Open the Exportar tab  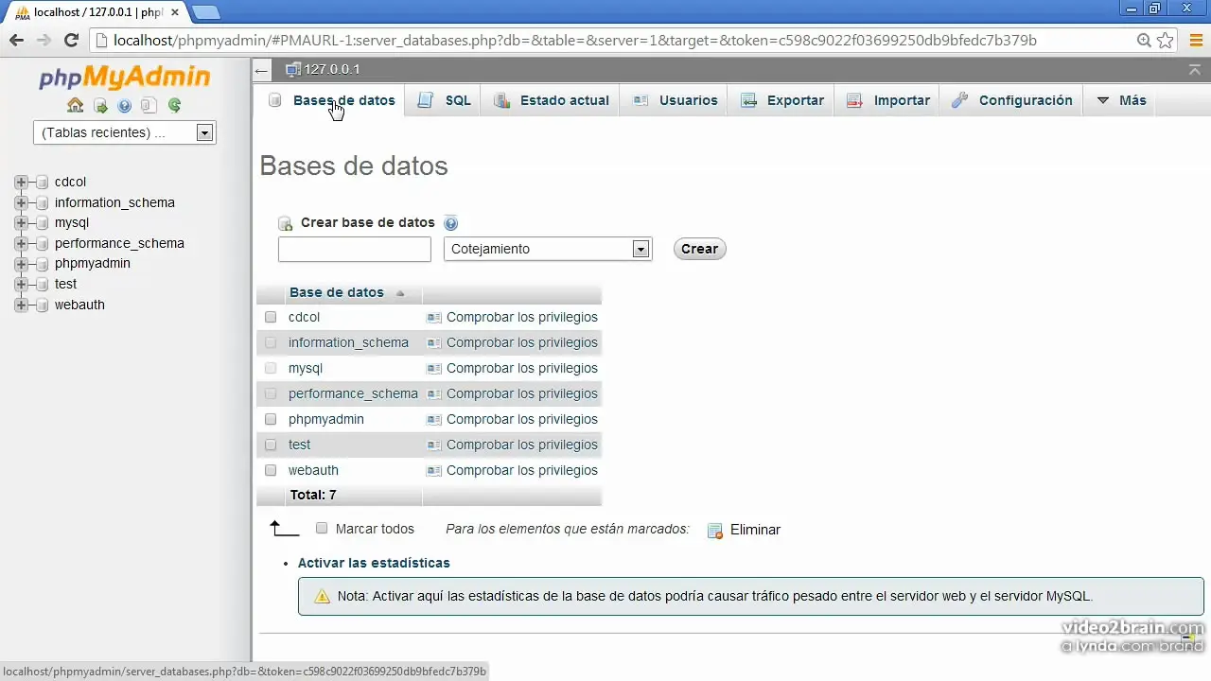coord(782,101)
